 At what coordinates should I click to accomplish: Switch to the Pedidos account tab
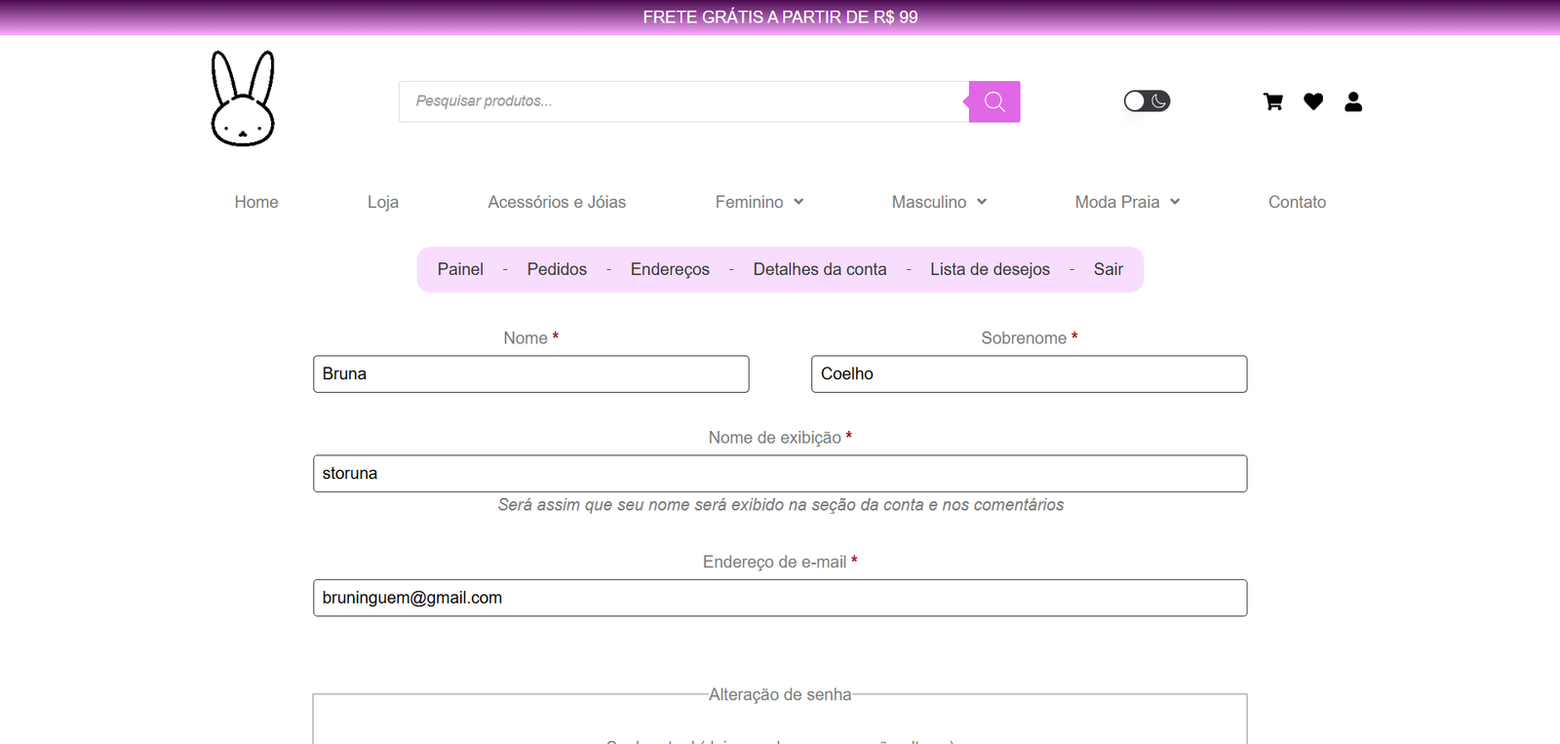coord(557,269)
